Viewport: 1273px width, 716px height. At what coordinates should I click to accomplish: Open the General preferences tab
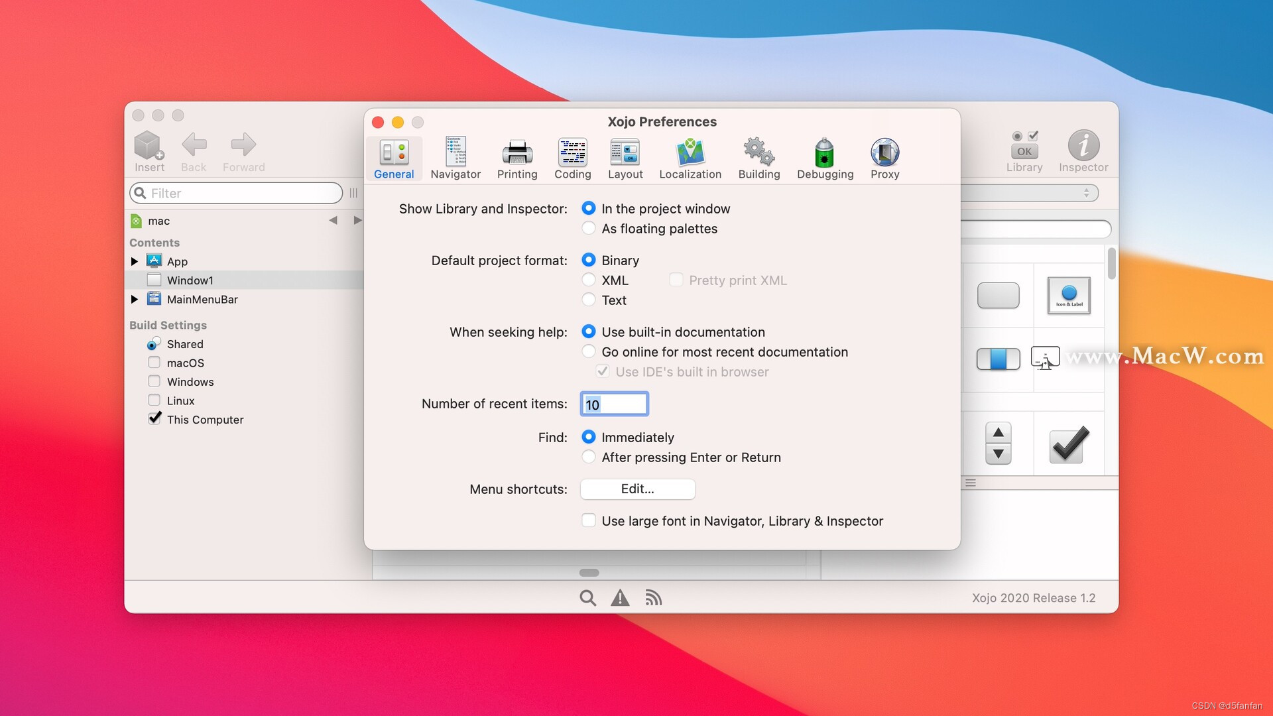[394, 159]
